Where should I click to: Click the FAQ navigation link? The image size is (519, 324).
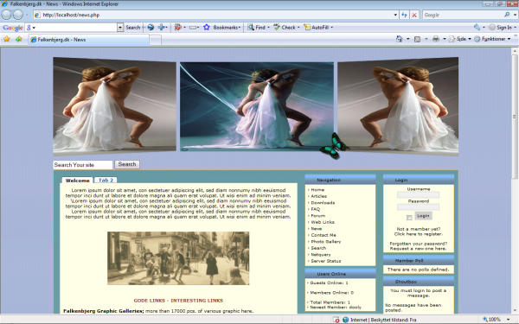point(316,209)
